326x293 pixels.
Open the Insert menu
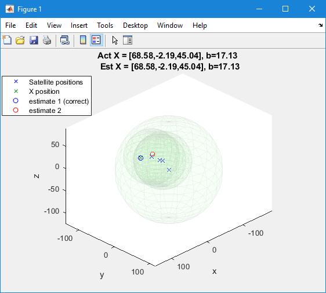click(79, 25)
